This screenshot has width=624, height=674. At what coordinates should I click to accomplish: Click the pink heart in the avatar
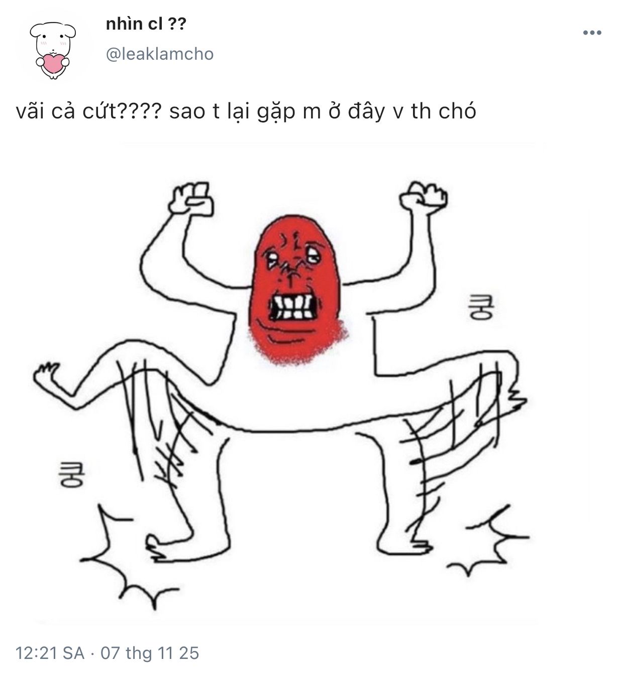tap(53, 63)
